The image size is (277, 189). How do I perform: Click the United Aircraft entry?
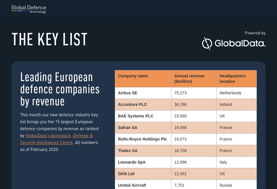tap(132, 185)
